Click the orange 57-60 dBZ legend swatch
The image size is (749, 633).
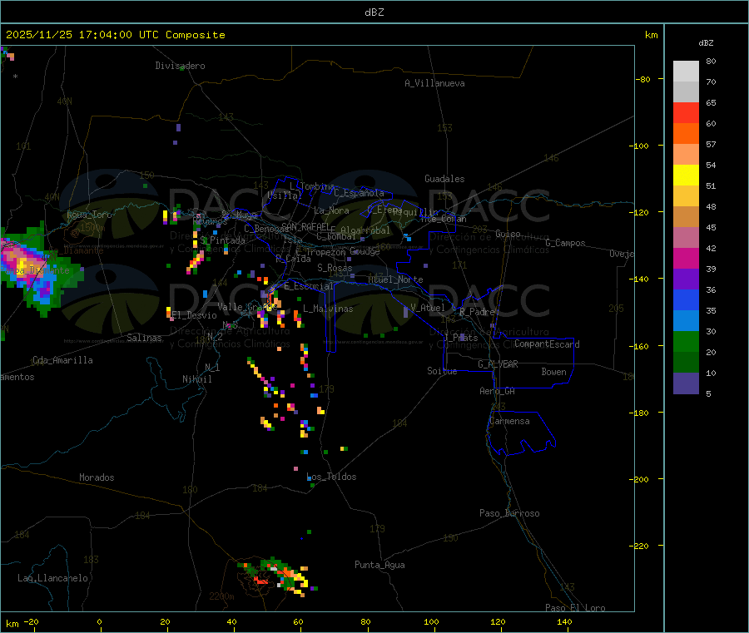click(x=686, y=134)
